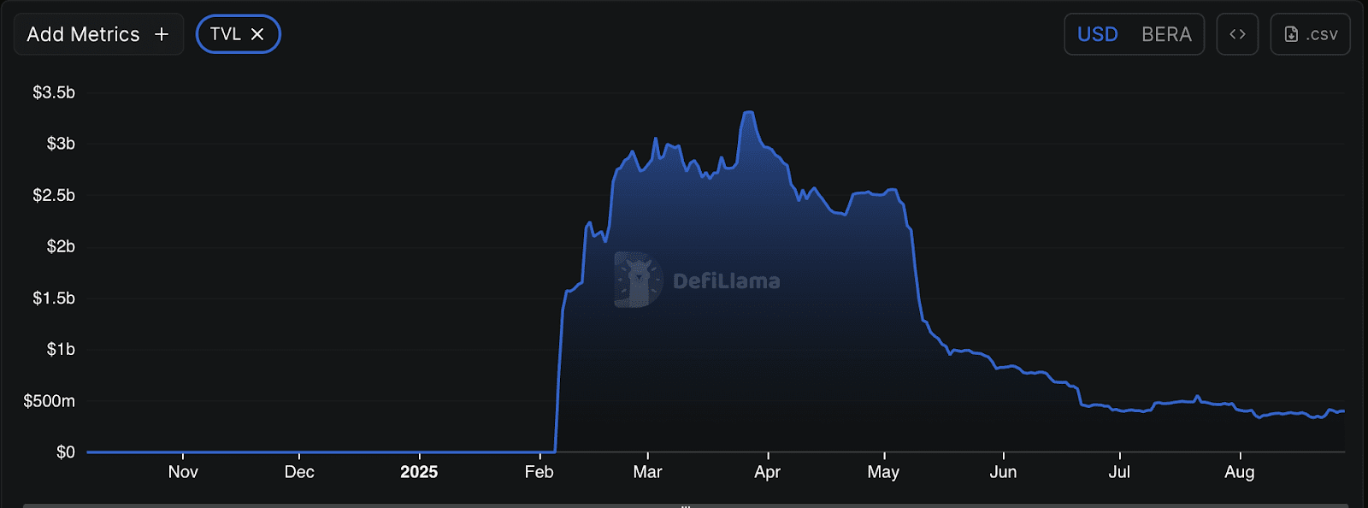This screenshot has height=508, width=1368.
Task: Click the DefiLlama watermark text
Action: [726, 281]
